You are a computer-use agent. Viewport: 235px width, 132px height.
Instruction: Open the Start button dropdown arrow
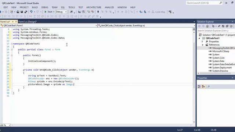(x=54, y=12)
